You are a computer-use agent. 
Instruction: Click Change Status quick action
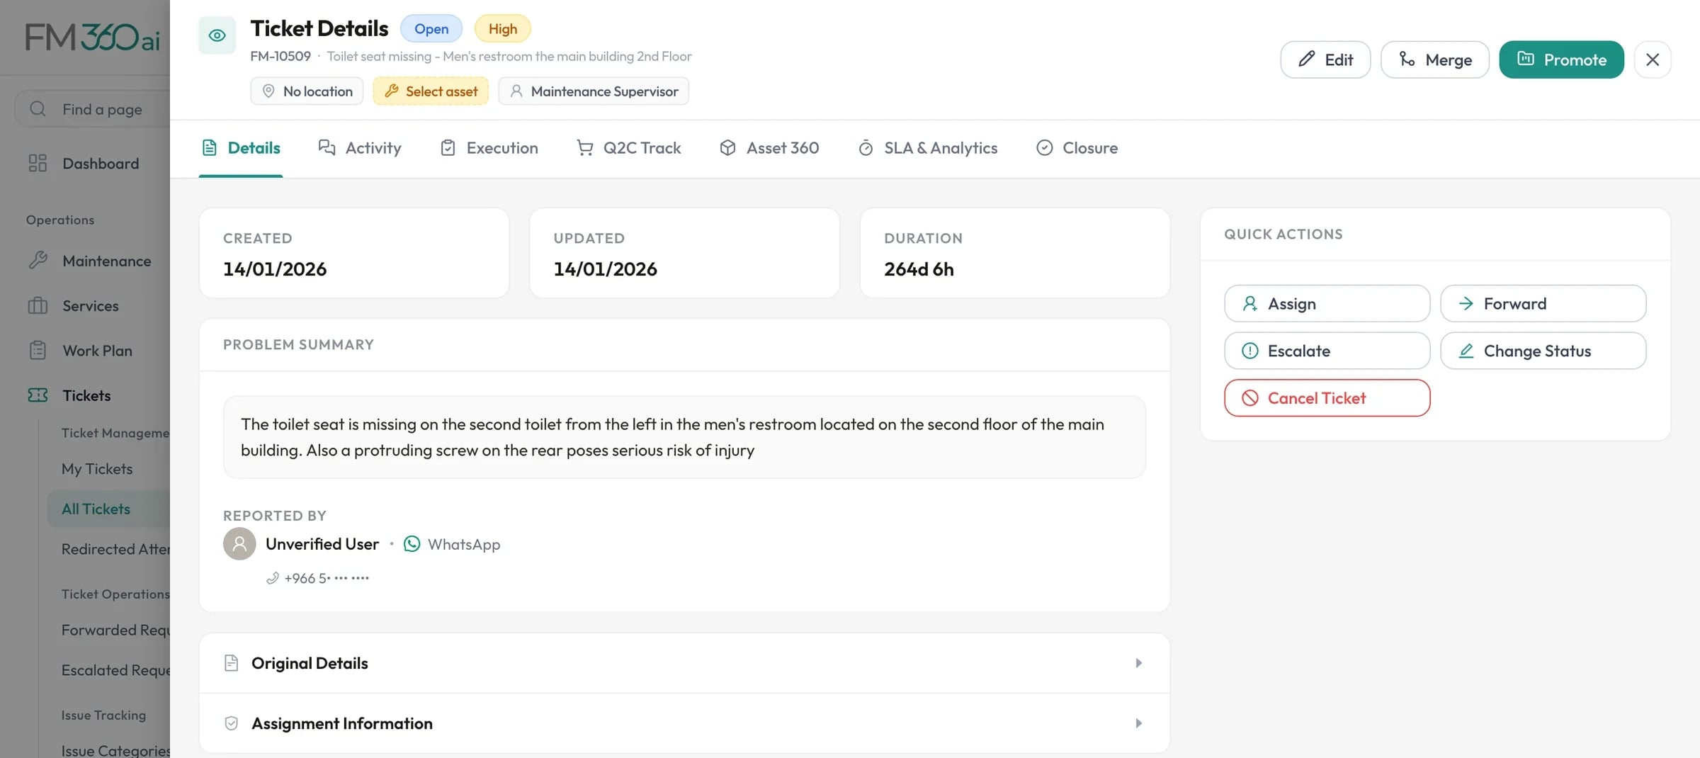coord(1543,351)
